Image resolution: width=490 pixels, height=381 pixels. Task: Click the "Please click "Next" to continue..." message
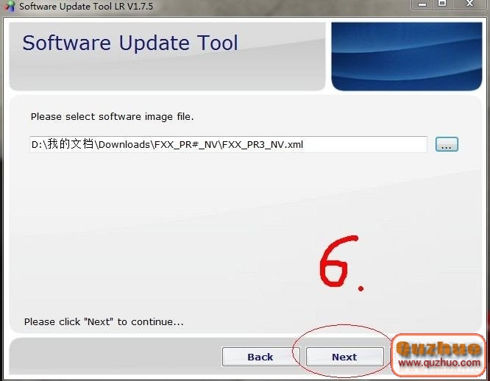click(104, 321)
